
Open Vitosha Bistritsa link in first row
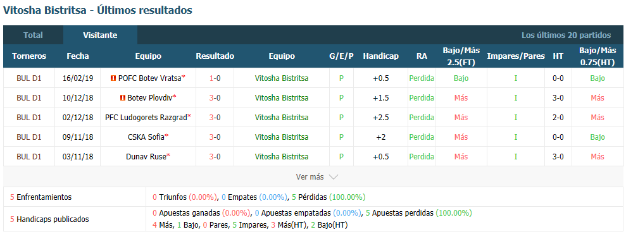point(282,78)
